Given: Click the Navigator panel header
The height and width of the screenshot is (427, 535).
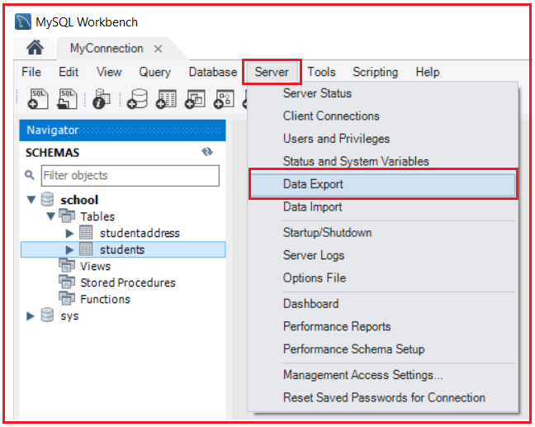Looking at the screenshot, I should pyautogui.click(x=122, y=130).
